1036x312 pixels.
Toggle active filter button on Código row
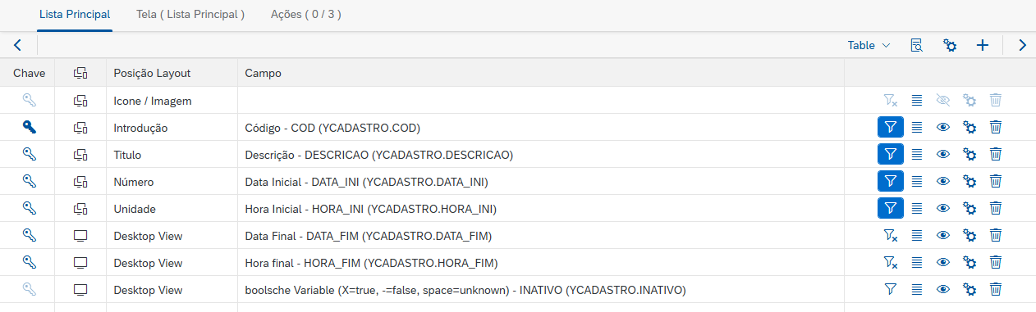[x=891, y=127]
